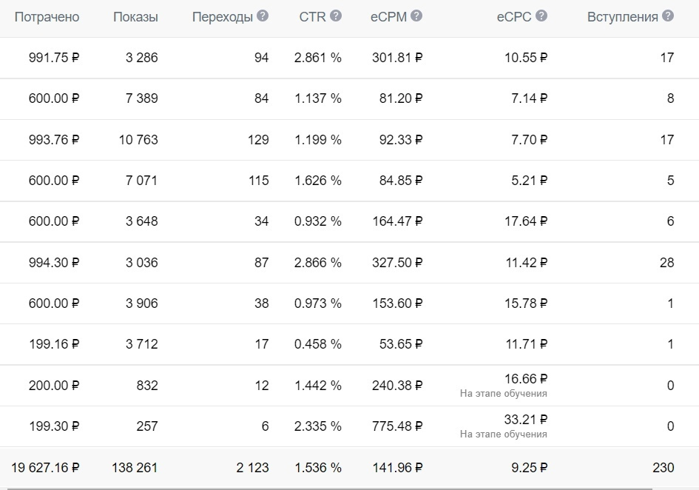Select impressions value 3 648
This screenshot has height=490, width=699.
point(142,221)
